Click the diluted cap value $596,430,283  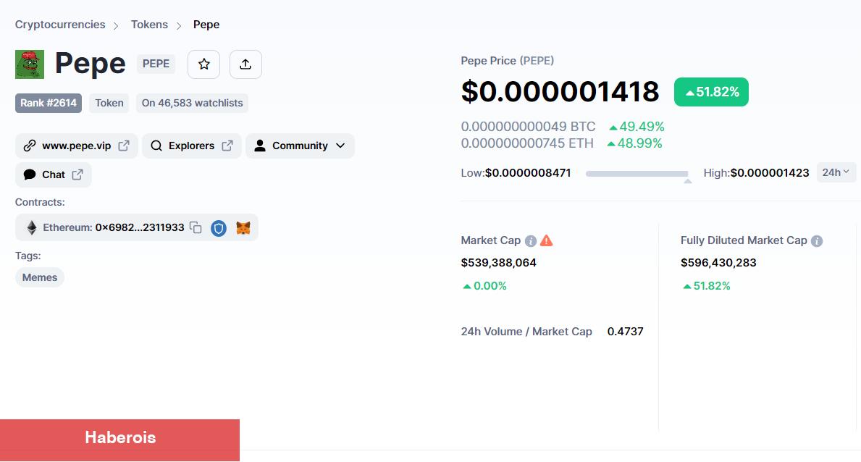[718, 263]
